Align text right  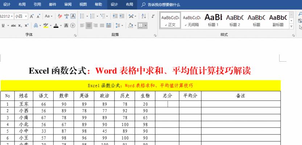tap(96, 25)
